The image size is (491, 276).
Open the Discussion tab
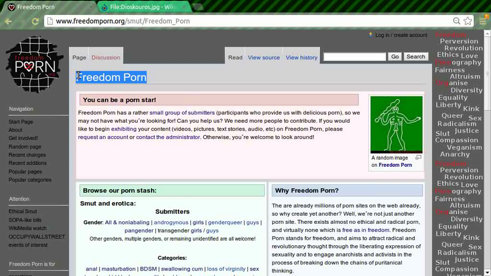click(106, 58)
